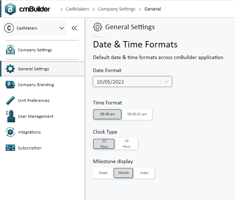Click the default date & time description text
The image size is (235, 200).
point(158,57)
